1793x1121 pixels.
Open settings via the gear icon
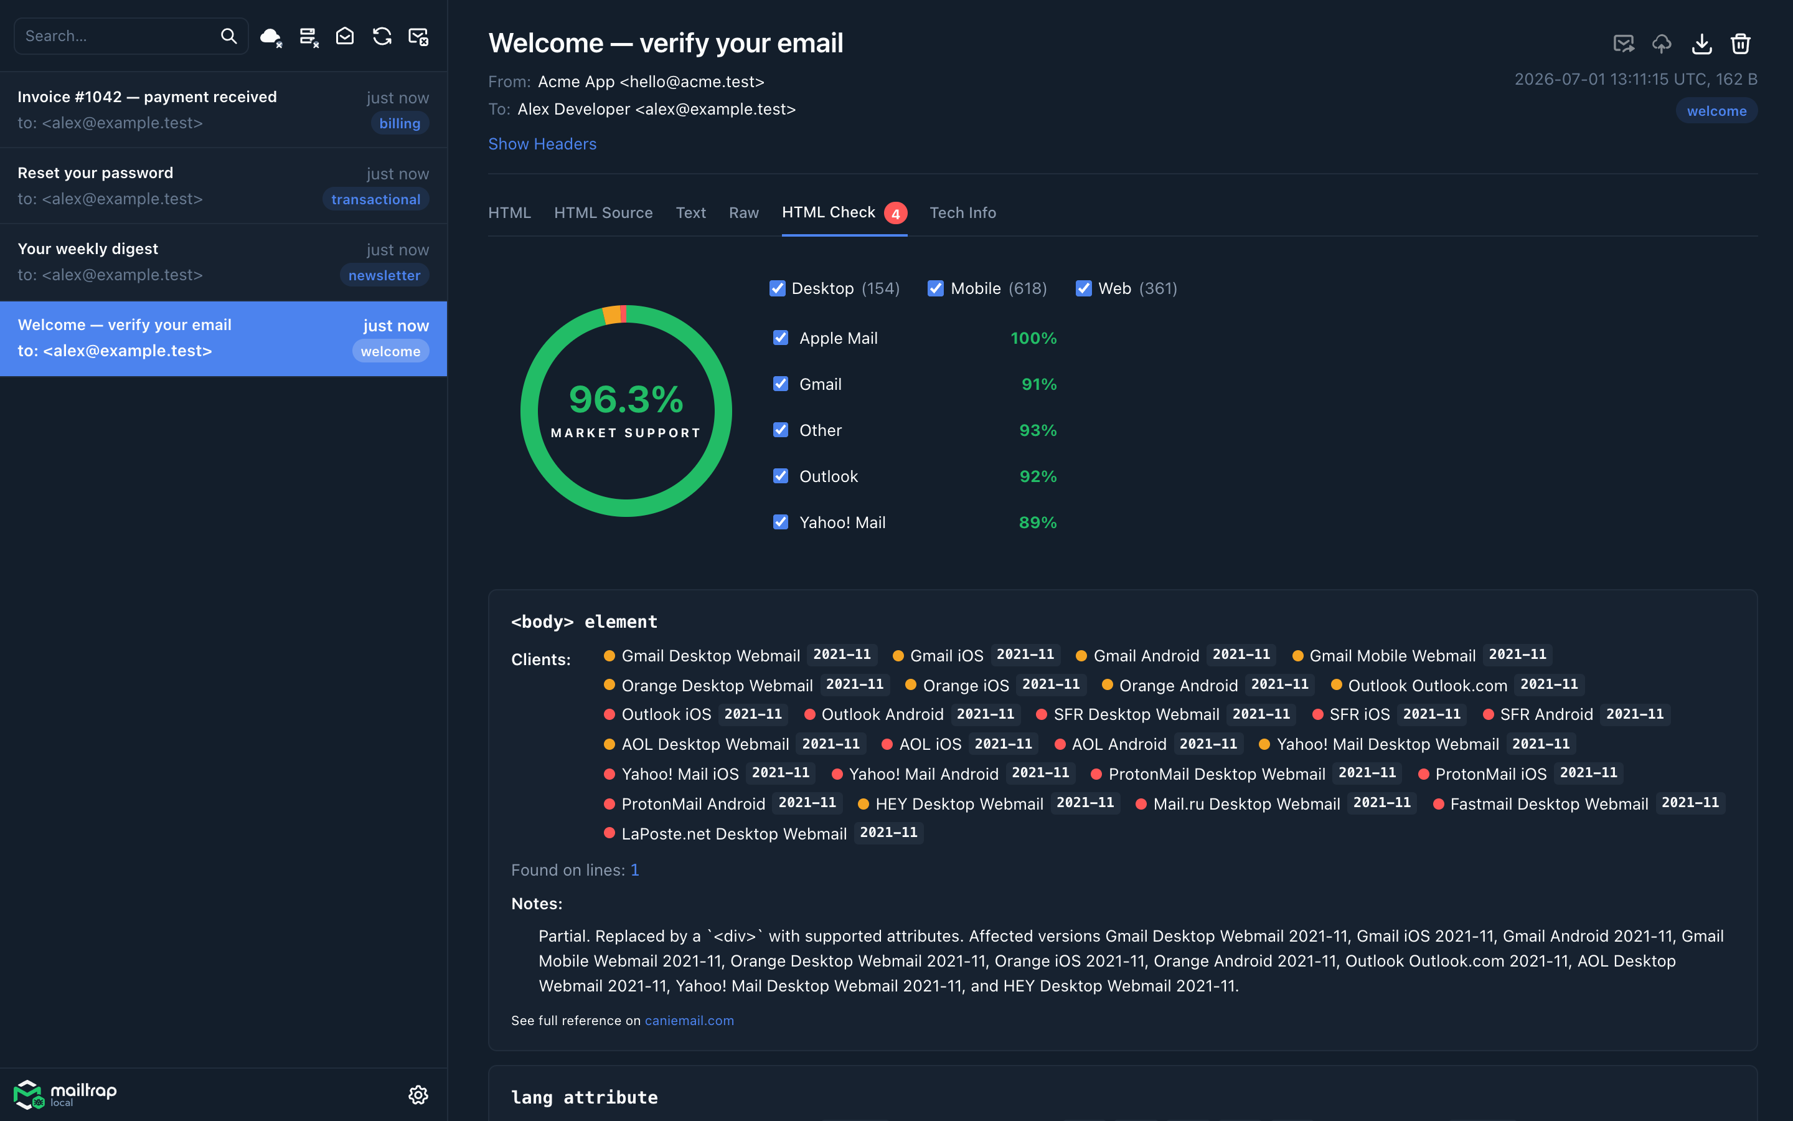point(418,1094)
